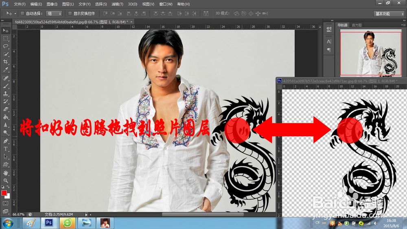
Task: Expand the collapsed panel dock arrows
Action: (x=332, y=20)
